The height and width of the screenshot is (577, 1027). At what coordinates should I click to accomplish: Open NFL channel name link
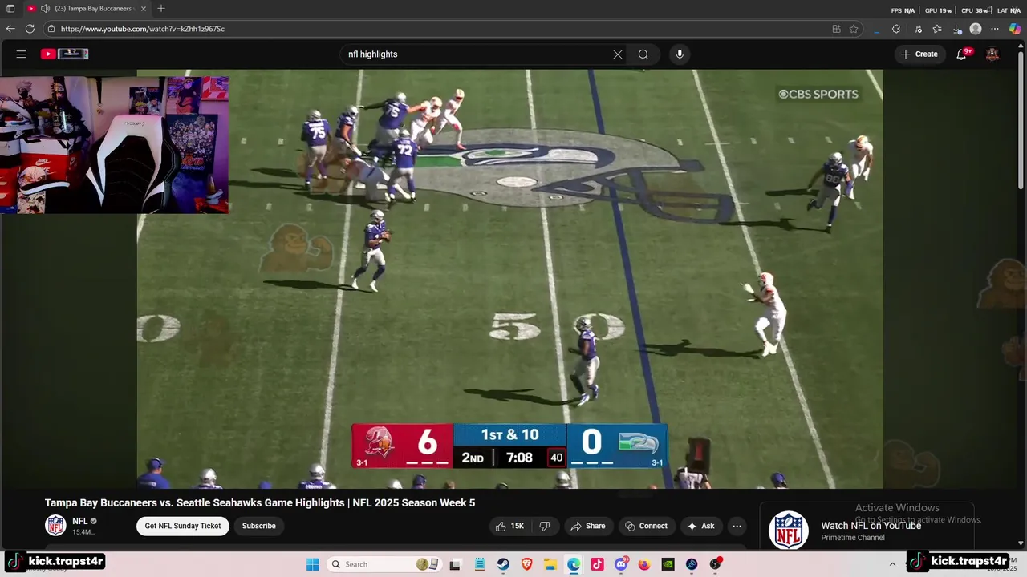pyautogui.click(x=80, y=521)
